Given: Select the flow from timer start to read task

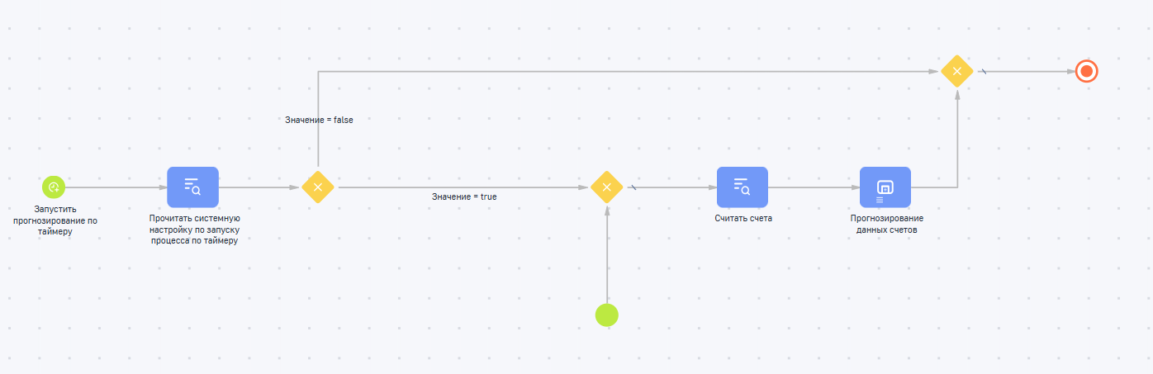Looking at the screenshot, I should pyautogui.click(x=116, y=187).
